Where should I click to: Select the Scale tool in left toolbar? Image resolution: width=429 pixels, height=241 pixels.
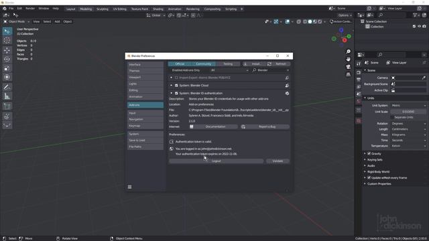[7, 68]
